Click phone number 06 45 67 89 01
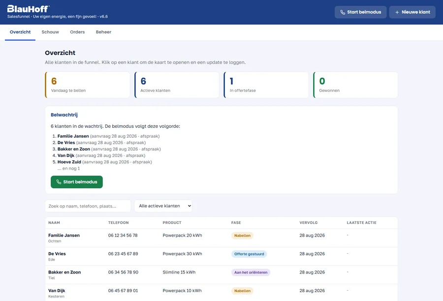This screenshot has width=443, height=301. (x=123, y=291)
